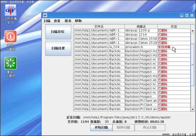Select the 扫描目标 panel button

[58, 32]
